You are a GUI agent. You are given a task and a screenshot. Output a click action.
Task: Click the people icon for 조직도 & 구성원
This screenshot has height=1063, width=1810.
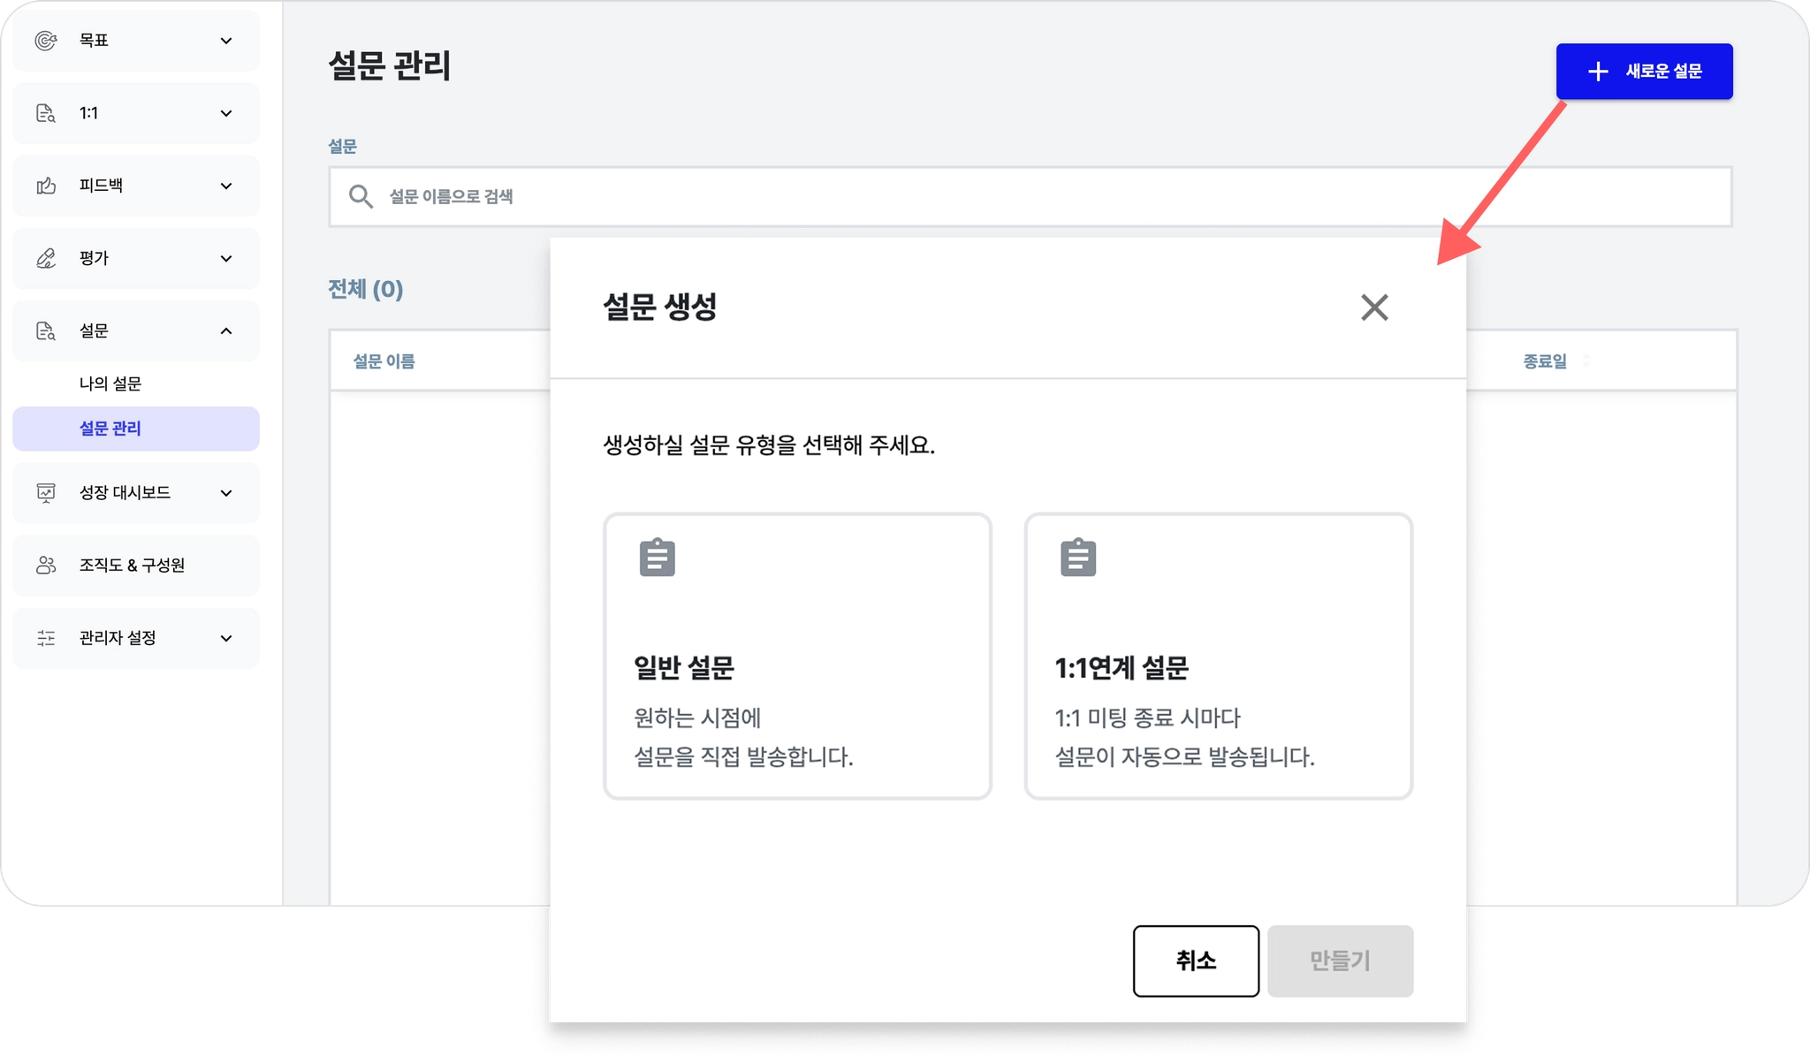[46, 566]
